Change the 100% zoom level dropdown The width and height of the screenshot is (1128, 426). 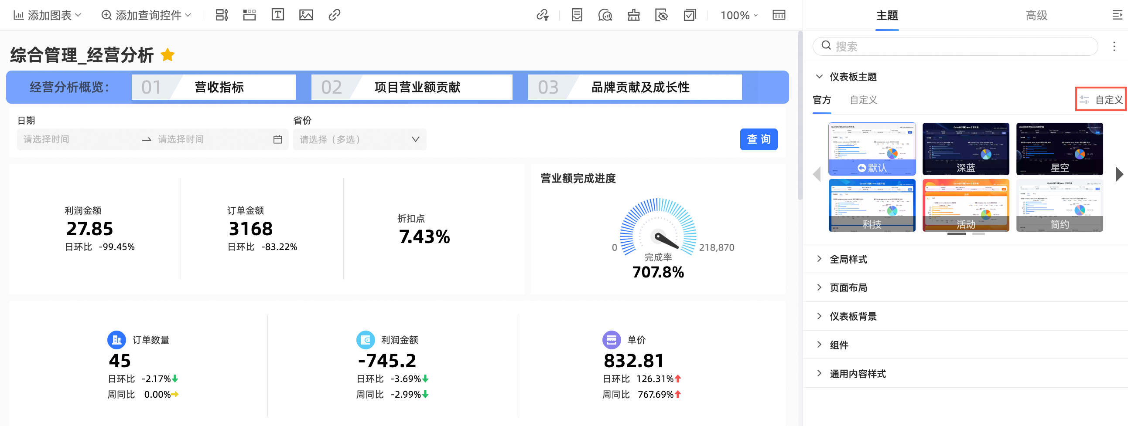(739, 15)
